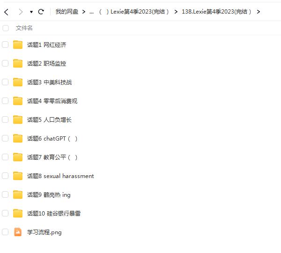
Task: Open the 话题9 鹤岗热 ing folder name
Action: pyautogui.click(x=49, y=195)
